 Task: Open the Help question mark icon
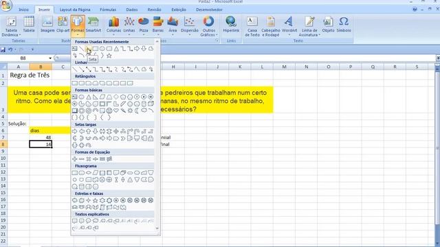415,9
